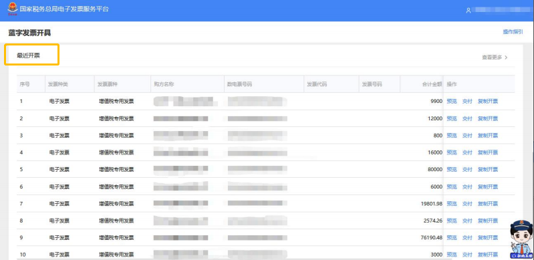Deliver invoice row 10 with 3000
Image resolution: width=534 pixels, height=260 pixels.
(x=467, y=255)
